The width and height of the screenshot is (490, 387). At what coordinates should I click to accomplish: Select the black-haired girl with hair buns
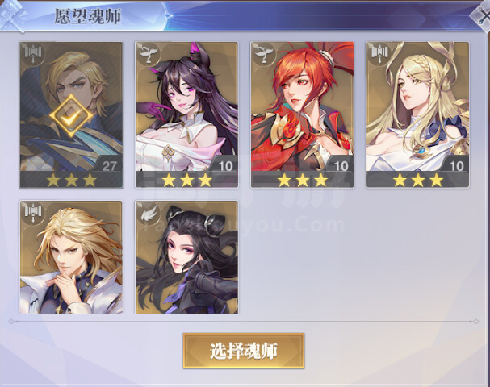click(186, 257)
